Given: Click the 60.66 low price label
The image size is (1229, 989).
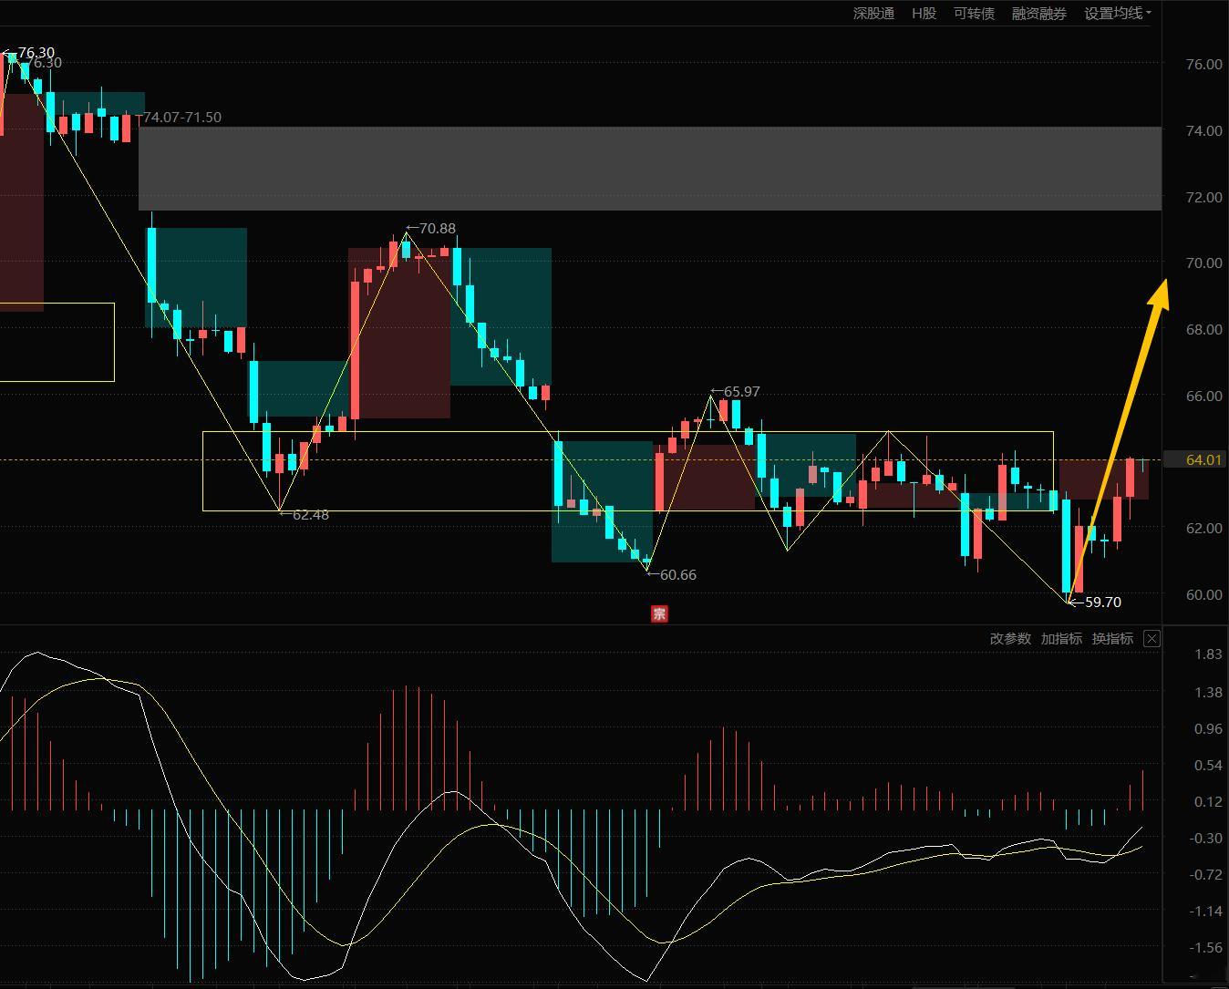Looking at the screenshot, I should click(677, 575).
